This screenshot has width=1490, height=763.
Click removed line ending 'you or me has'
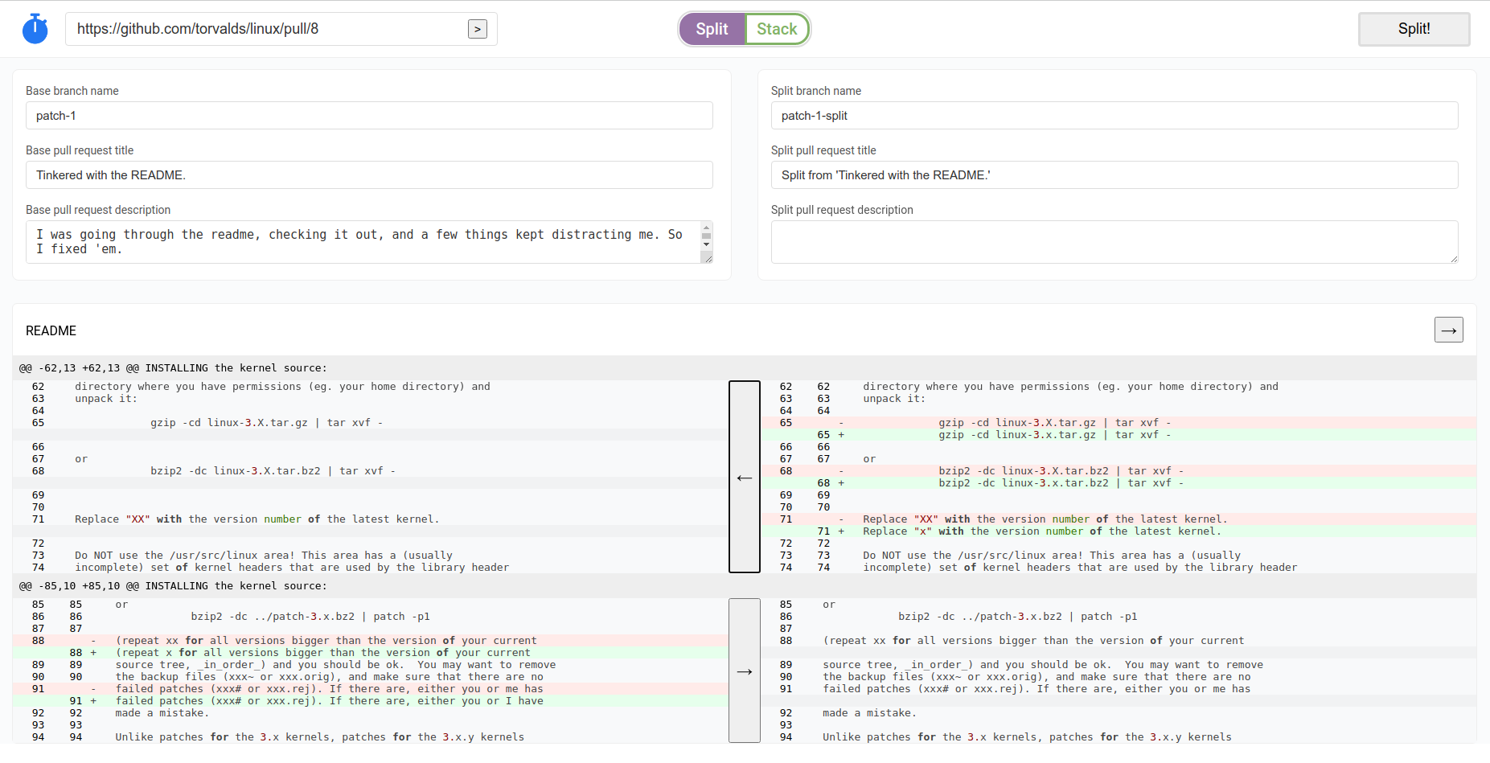(x=371, y=689)
